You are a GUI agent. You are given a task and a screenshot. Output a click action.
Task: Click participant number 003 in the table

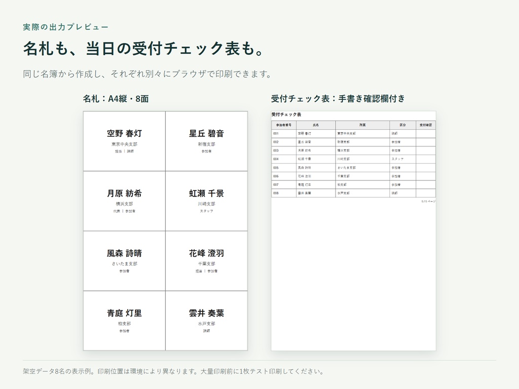(276, 150)
